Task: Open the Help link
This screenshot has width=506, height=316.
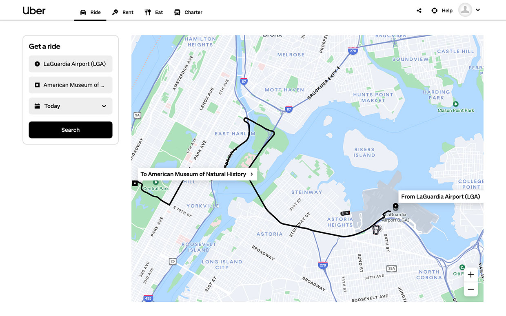Action: point(442,11)
